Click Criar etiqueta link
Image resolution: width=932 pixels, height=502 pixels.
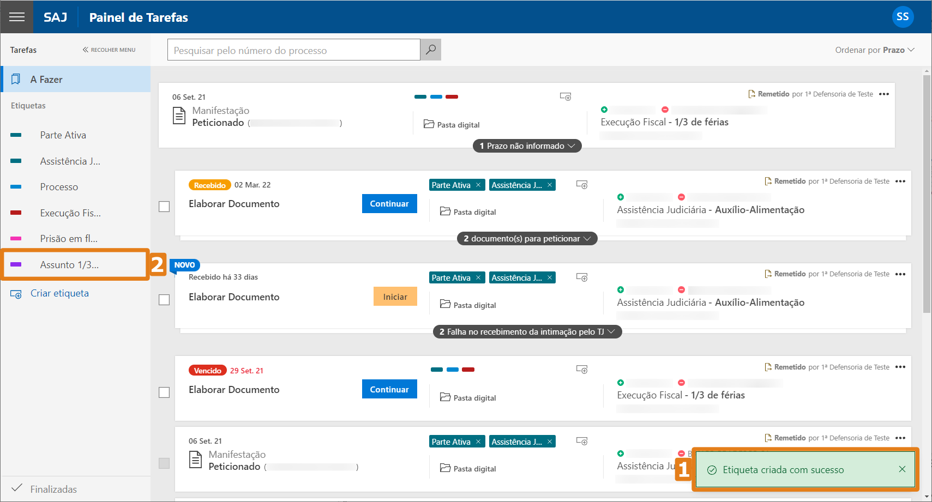59,293
